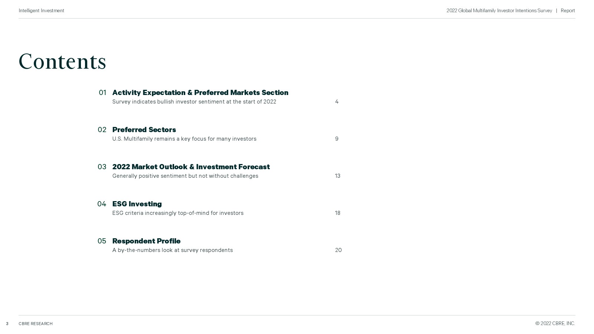This screenshot has width=594, height=334.
Task: Click the '© 2022 CBRE, INC.' copyright notice
Action: (x=555, y=324)
